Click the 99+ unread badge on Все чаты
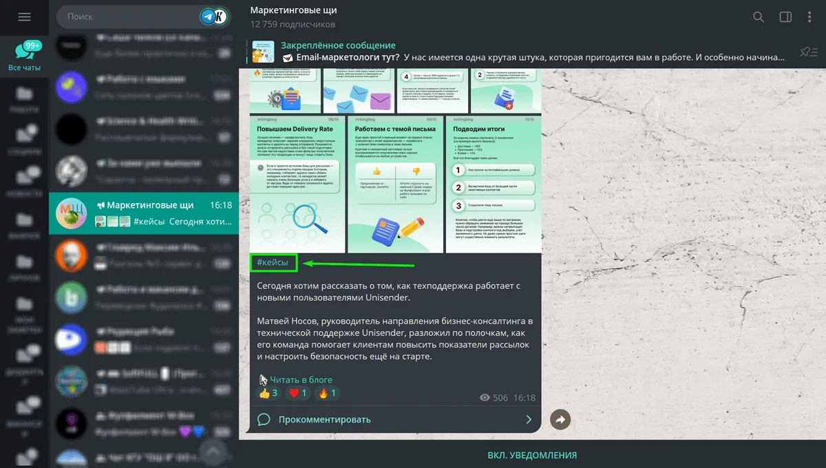The width and height of the screenshot is (826, 468). pyautogui.click(x=32, y=45)
